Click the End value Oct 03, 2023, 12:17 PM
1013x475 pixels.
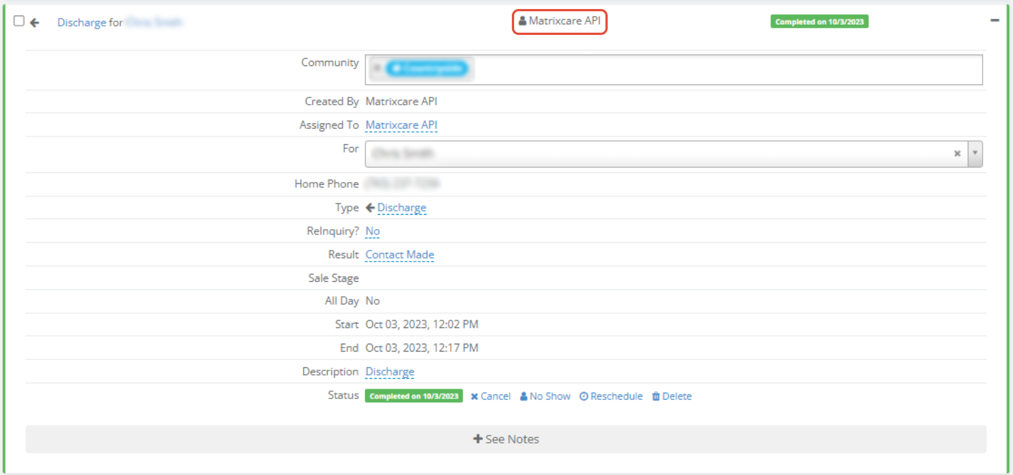pos(422,348)
